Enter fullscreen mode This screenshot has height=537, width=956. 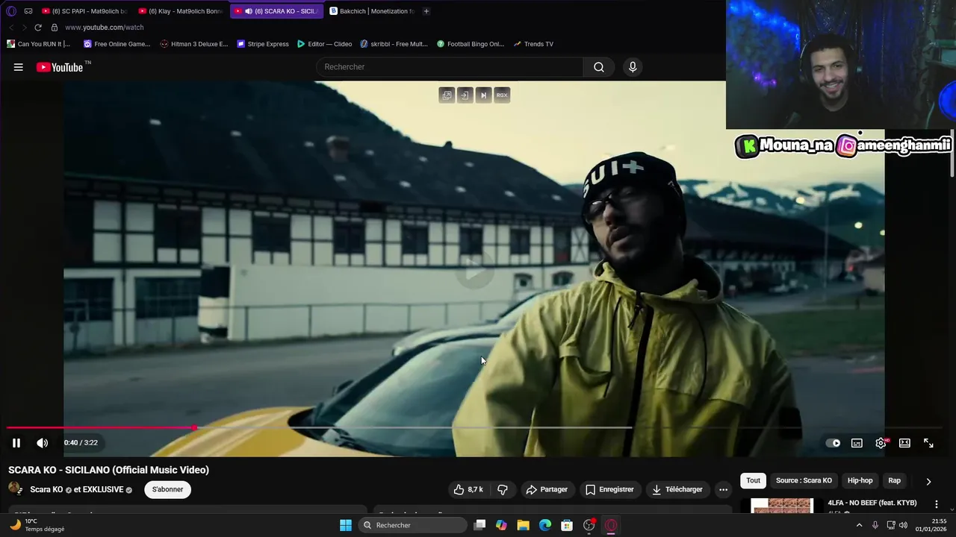[928, 443]
